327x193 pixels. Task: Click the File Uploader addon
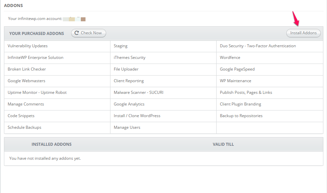(x=126, y=69)
